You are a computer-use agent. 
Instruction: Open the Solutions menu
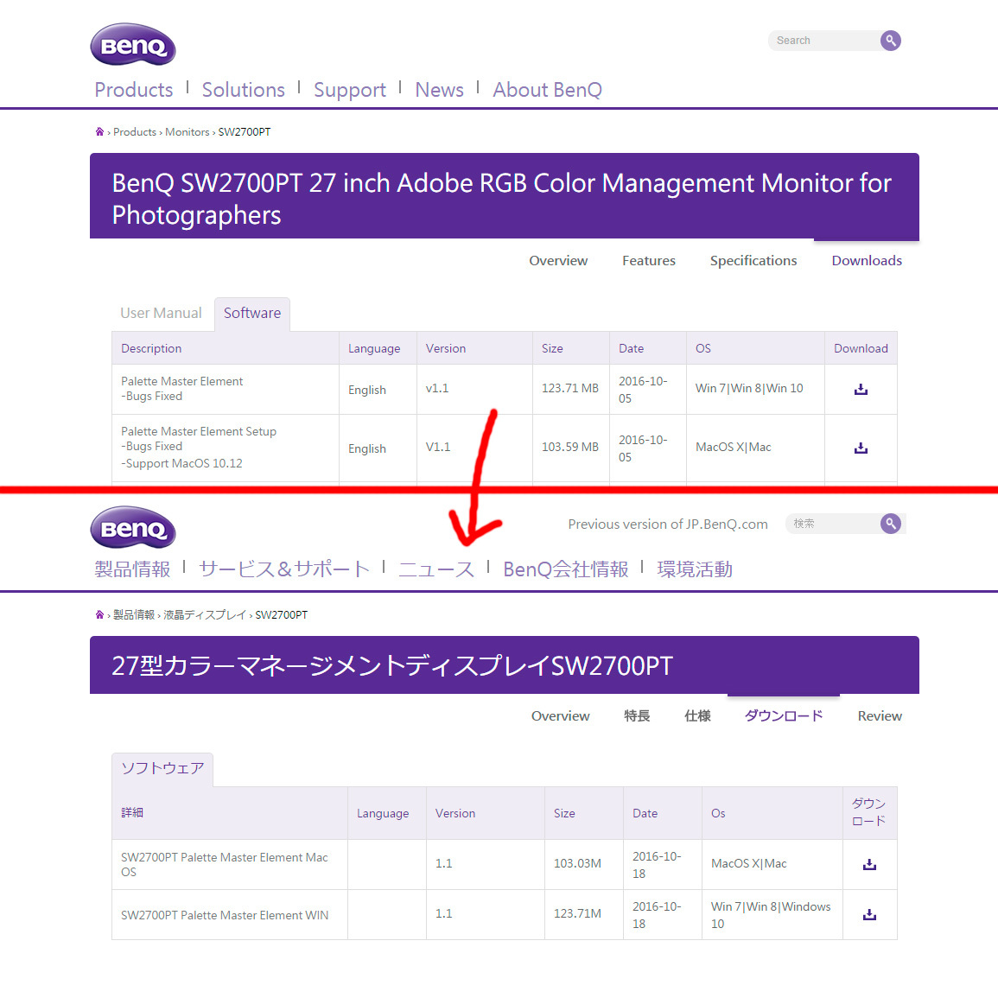[243, 90]
